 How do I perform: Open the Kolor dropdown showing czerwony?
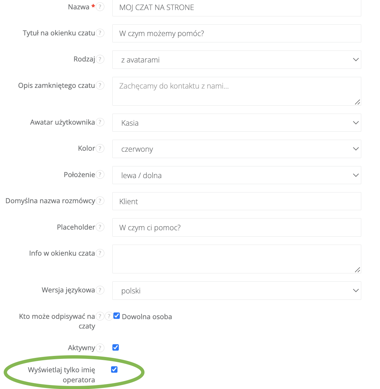[236, 149]
